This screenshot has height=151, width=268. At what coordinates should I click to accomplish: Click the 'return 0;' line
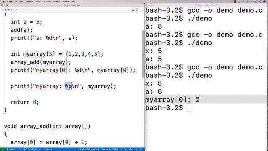[25, 102]
